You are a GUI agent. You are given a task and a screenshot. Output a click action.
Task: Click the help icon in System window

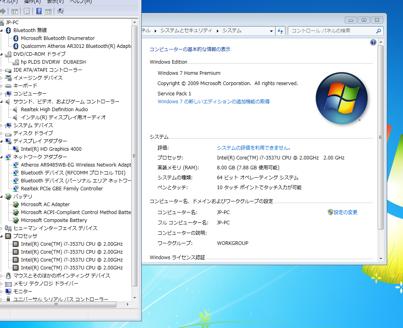(x=373, y=42)
